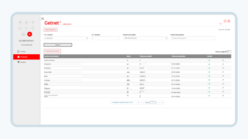Click the Página number input in pagination

[153, 102]
